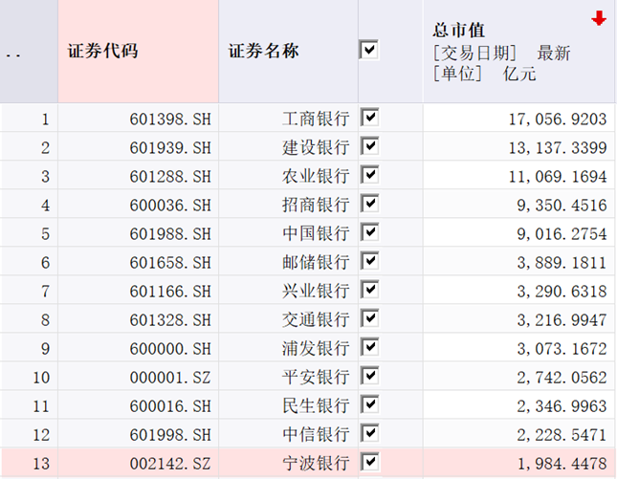Select code cell 601998.SH

(x=138, y=435)
